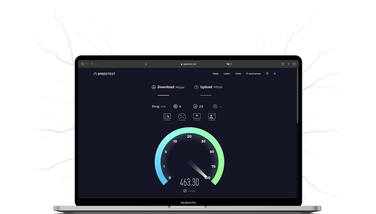Toggle the Safari sidebar
Viewport: 376px width, 214px height.
coord(83,64)
